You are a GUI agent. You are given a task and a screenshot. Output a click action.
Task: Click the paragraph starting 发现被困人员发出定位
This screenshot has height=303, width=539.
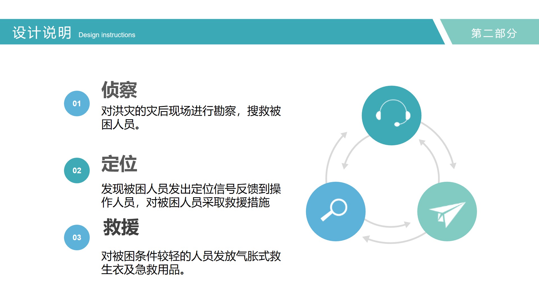pos(191,196)
